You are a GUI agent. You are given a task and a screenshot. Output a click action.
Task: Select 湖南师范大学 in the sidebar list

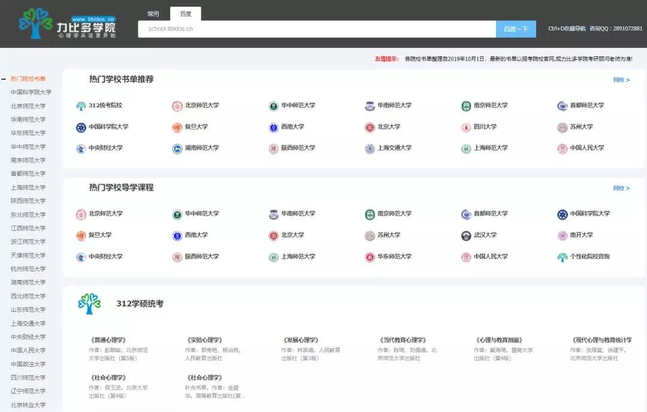(26, 282)
